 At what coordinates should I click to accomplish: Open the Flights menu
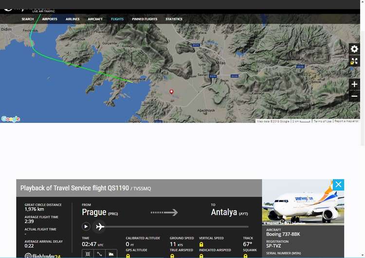pos(117,19)
